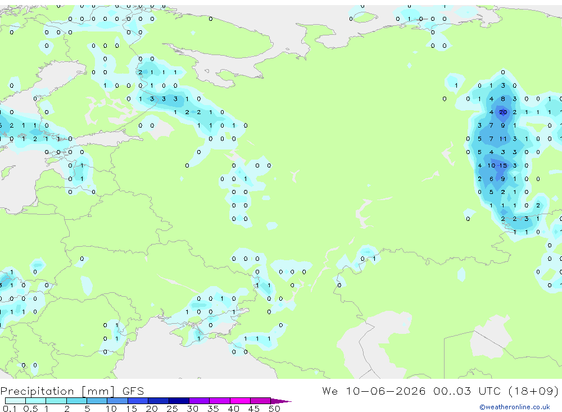Click the '8' precipitation value on map
The width and height of the screenshot is (562, 412).
click(x=503, y=99)
